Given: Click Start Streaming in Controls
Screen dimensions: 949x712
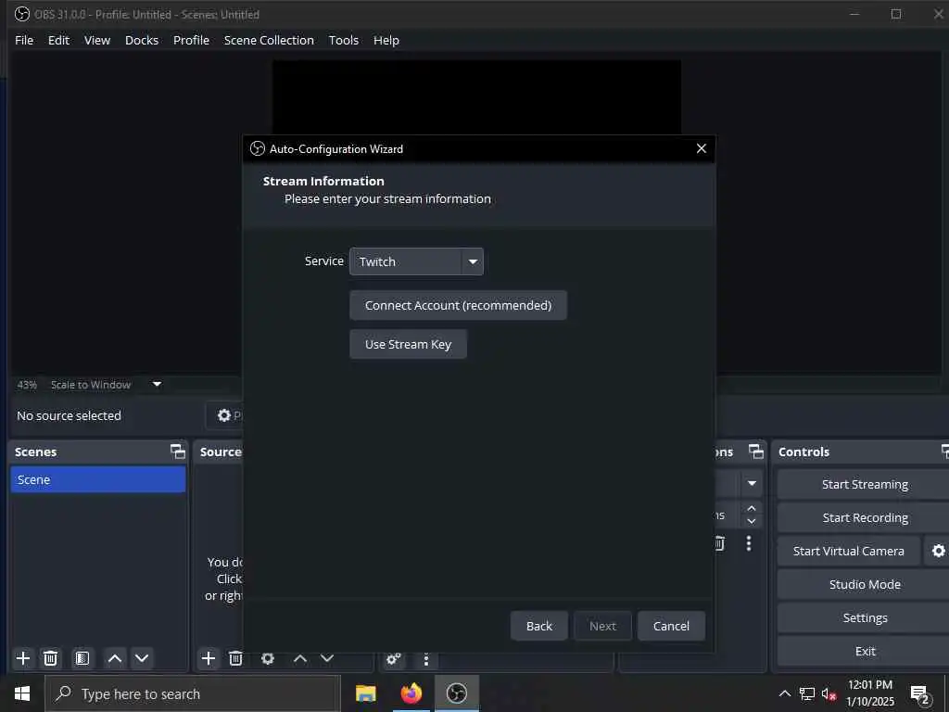Looking at the screenshot, I should coord(865,484).
